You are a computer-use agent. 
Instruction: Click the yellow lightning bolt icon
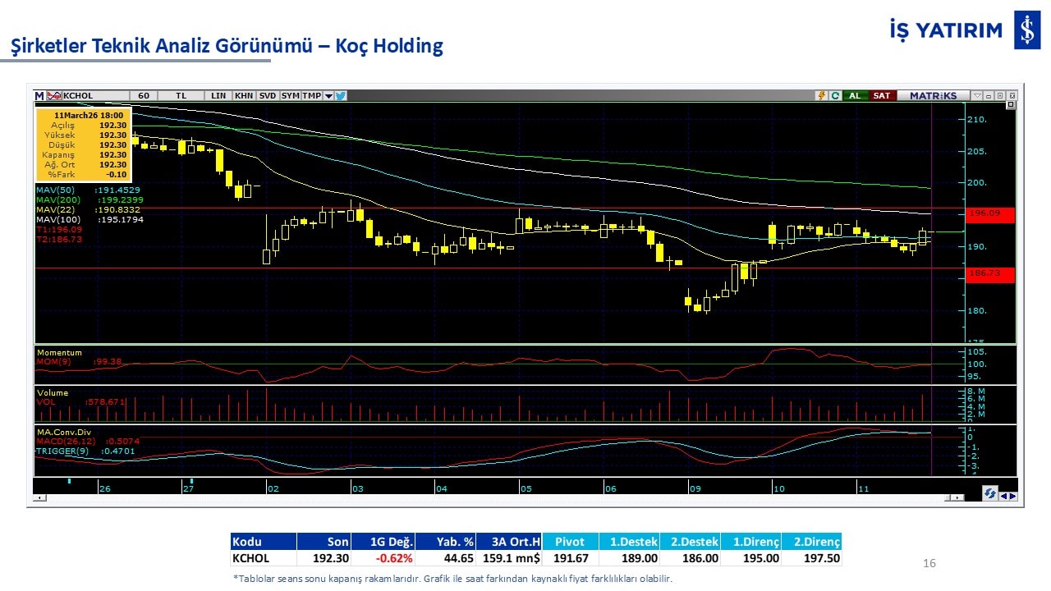(x=820, y=96)
